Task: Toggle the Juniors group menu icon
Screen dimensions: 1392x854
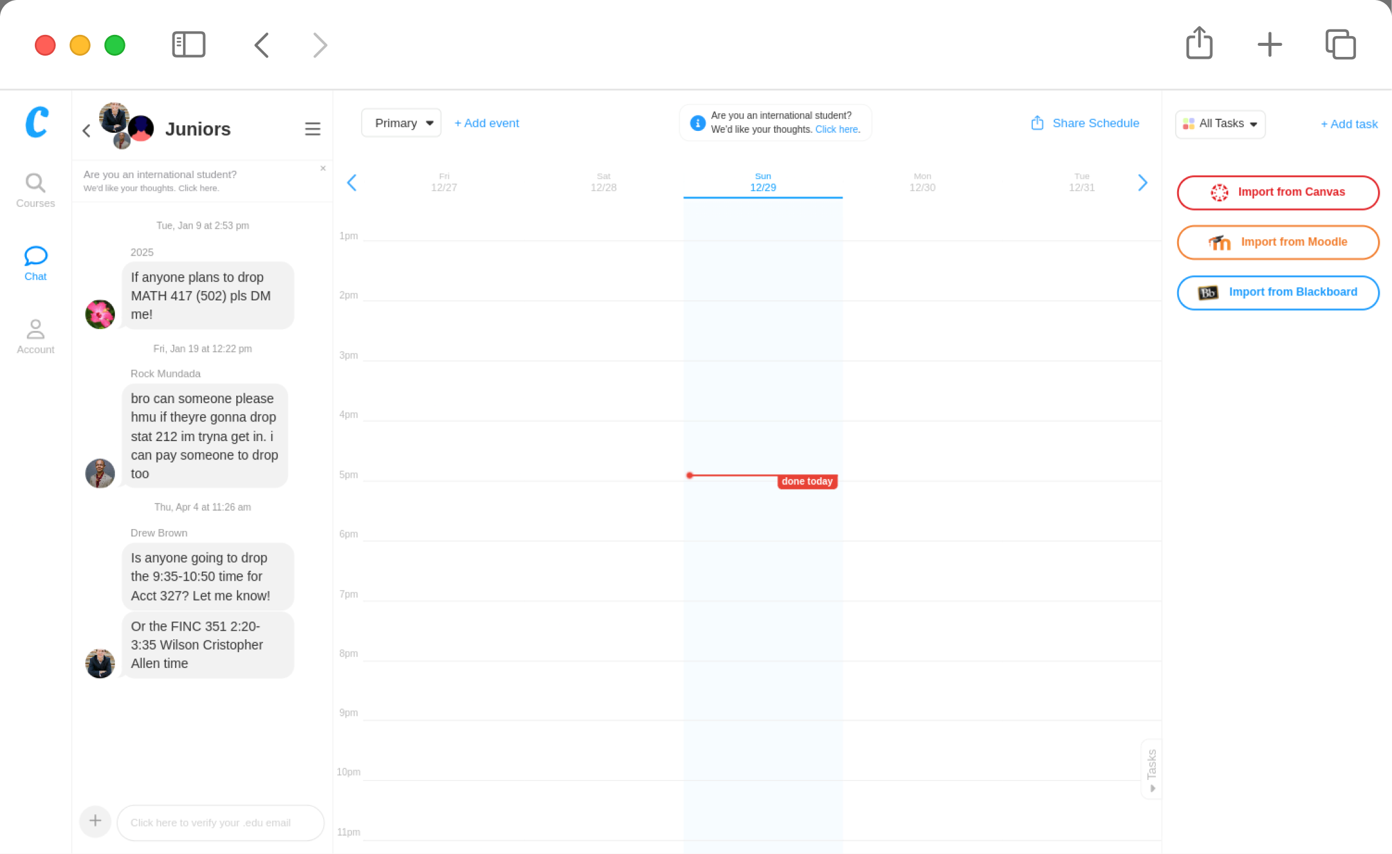Action: tap(312, 129)
